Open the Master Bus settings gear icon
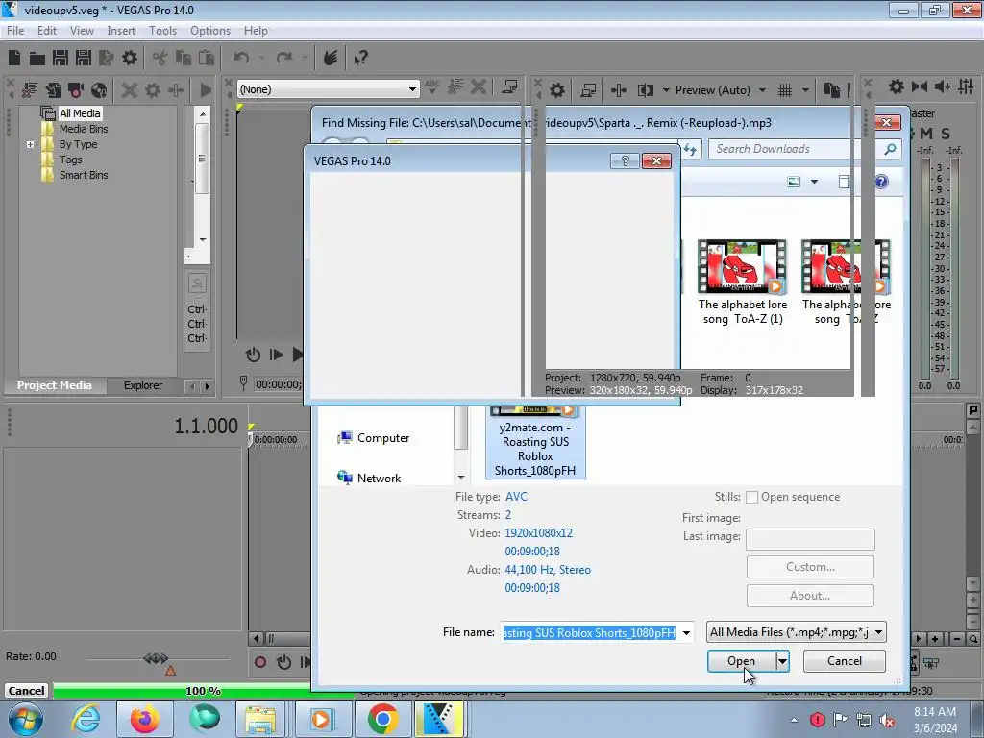984x738 pixels. coord(897,86)
